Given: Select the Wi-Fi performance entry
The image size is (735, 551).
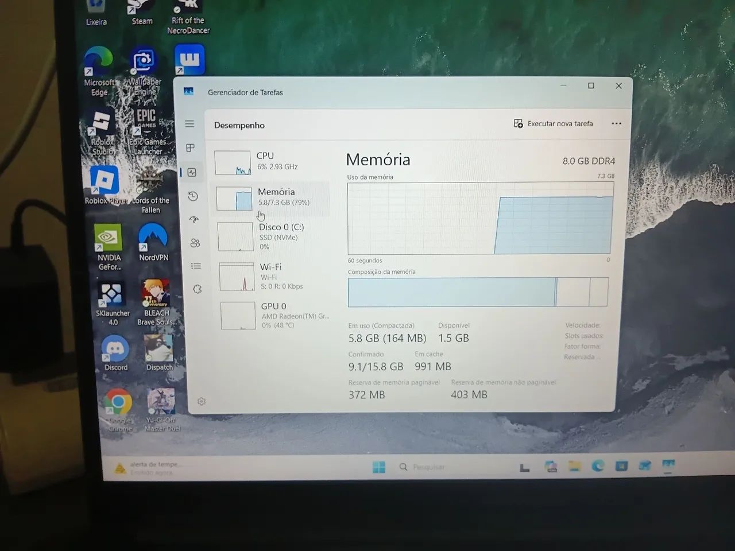Looking at the screenshot, I should [274, 276].
